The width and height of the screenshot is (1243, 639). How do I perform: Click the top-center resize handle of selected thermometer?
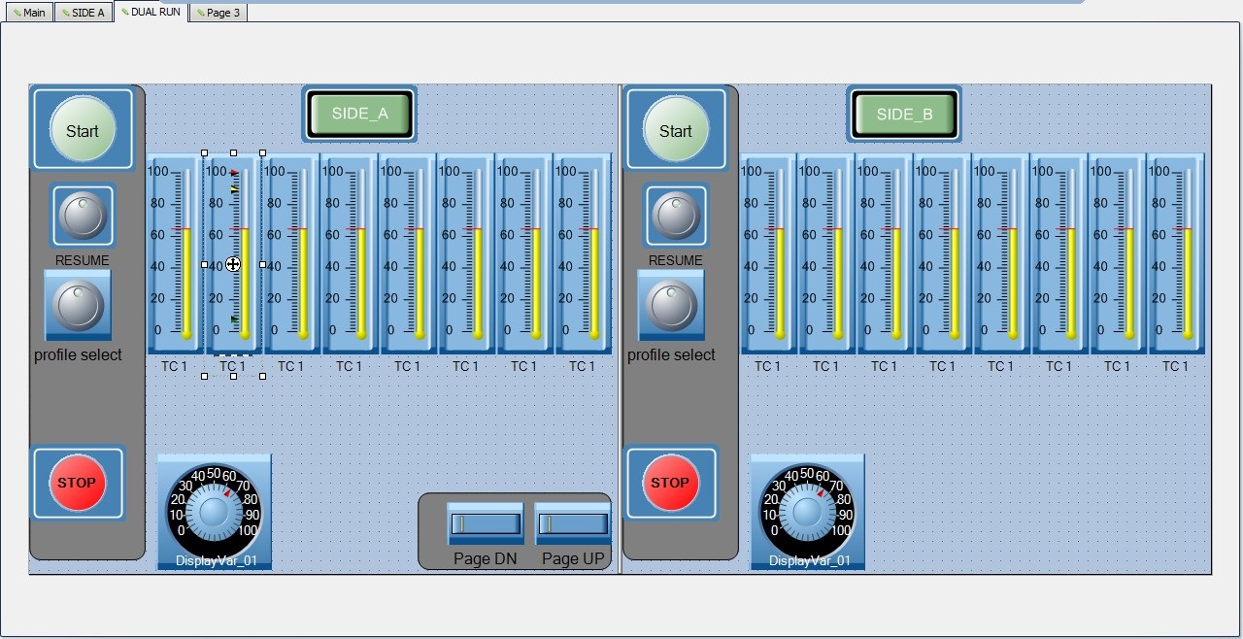pyautogui.click(x=233, y=152)
